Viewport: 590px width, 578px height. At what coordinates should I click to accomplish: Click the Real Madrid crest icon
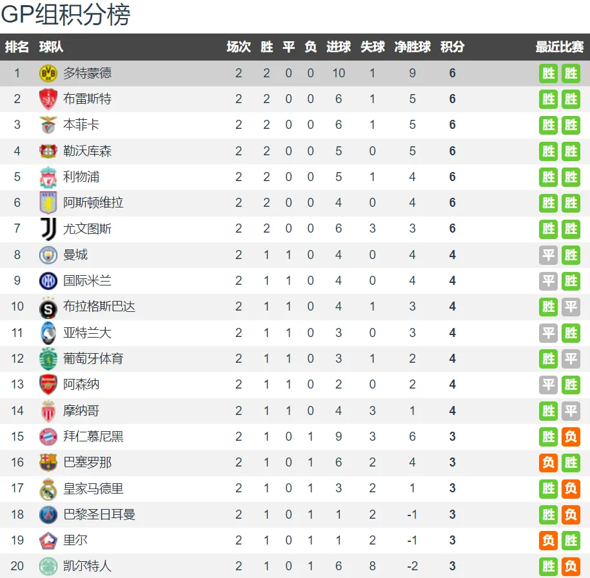[48, 488]
